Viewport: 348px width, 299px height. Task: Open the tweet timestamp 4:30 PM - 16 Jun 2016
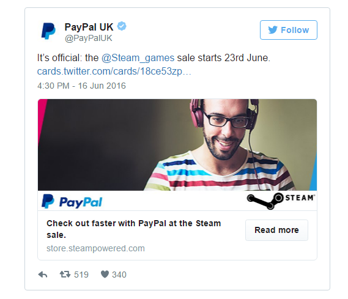[81, 86]
